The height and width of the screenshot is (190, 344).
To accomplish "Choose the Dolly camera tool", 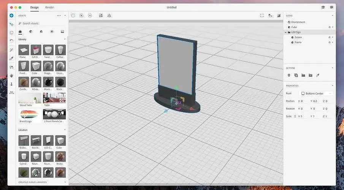I will (x=11, y=84).
